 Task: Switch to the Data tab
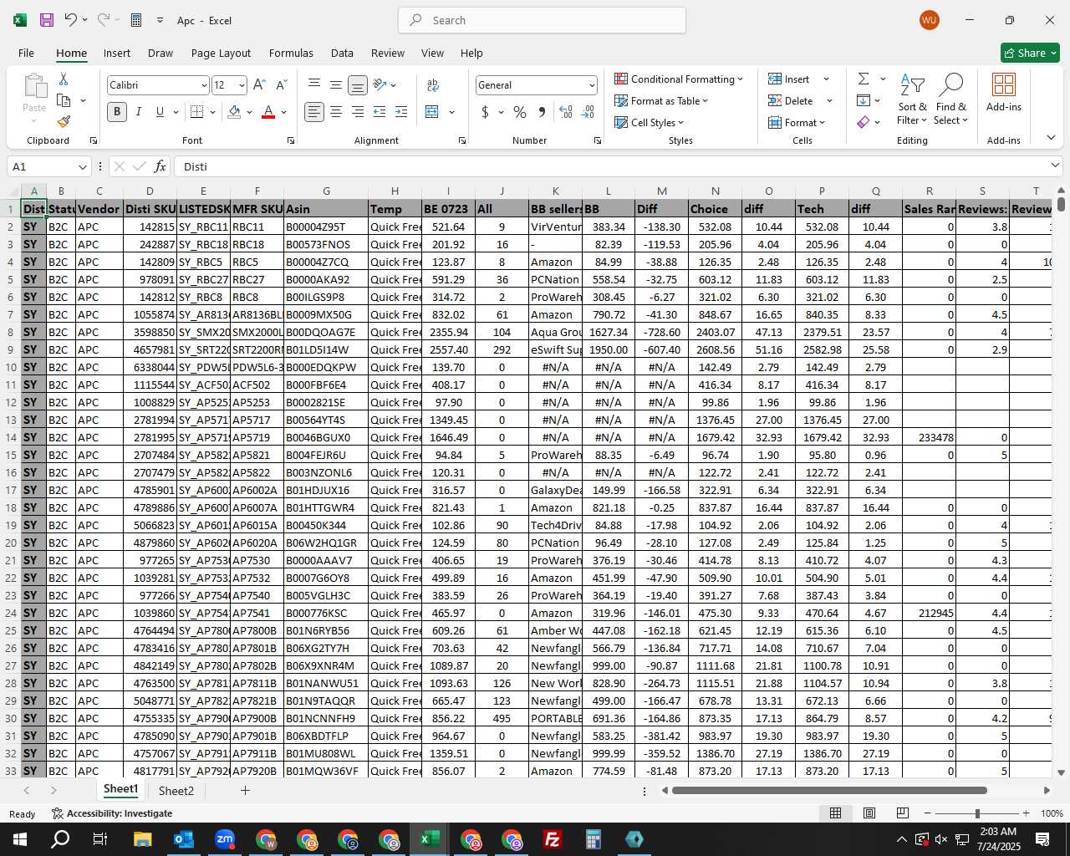pyautogui.click(x=342, y=53)
